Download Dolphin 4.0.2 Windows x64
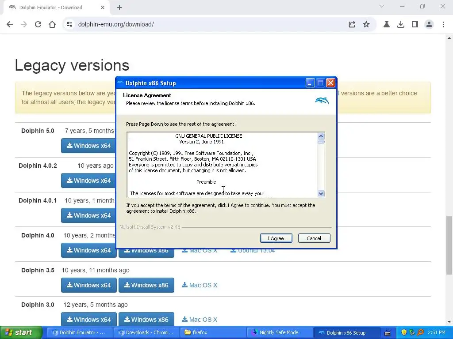Screen dimensions: 453x339 pos(88,181)
